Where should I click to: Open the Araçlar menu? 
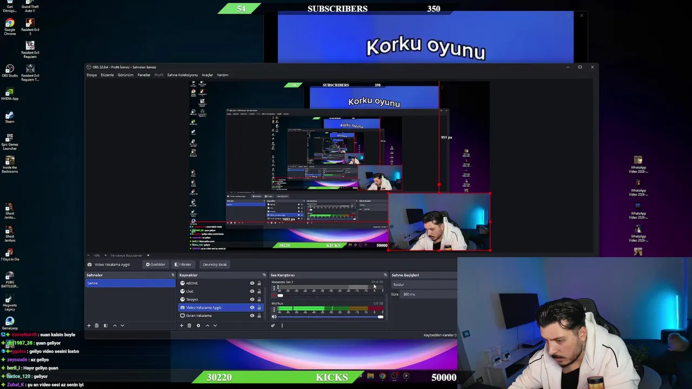click(207, 75)
